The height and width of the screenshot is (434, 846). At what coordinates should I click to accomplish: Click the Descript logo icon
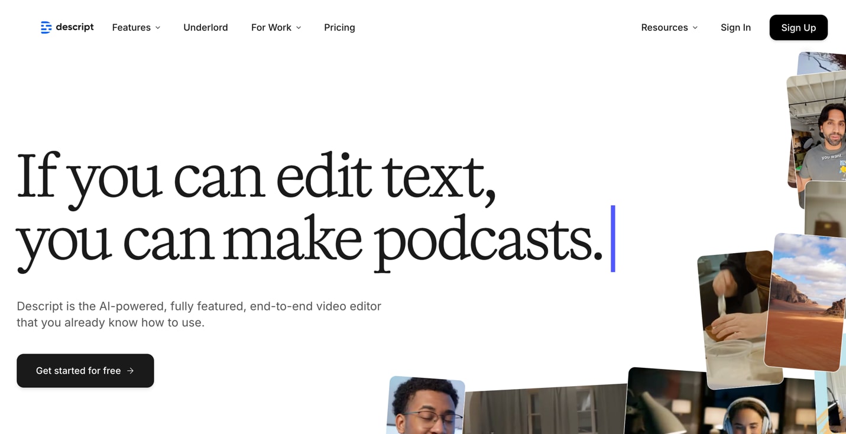46,27
